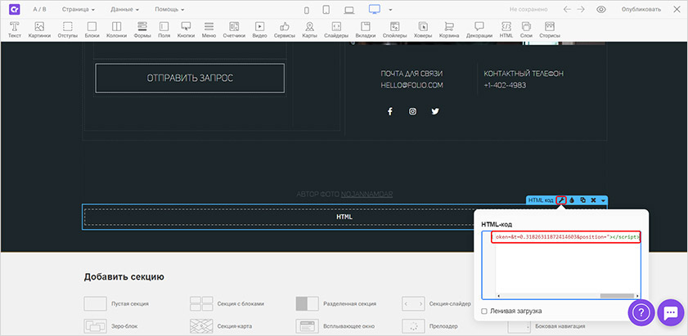
Task: Click the ОТПРАВИТЬ ЗАПРОС button
Action: click(190, 78)
